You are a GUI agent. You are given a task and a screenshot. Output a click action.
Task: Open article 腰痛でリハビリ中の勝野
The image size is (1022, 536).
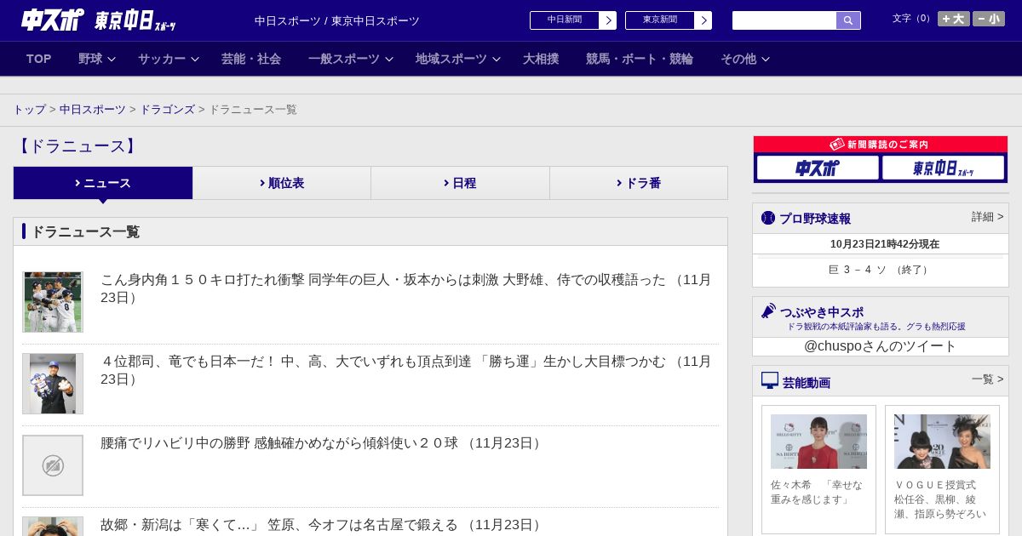tap(323, 443)
